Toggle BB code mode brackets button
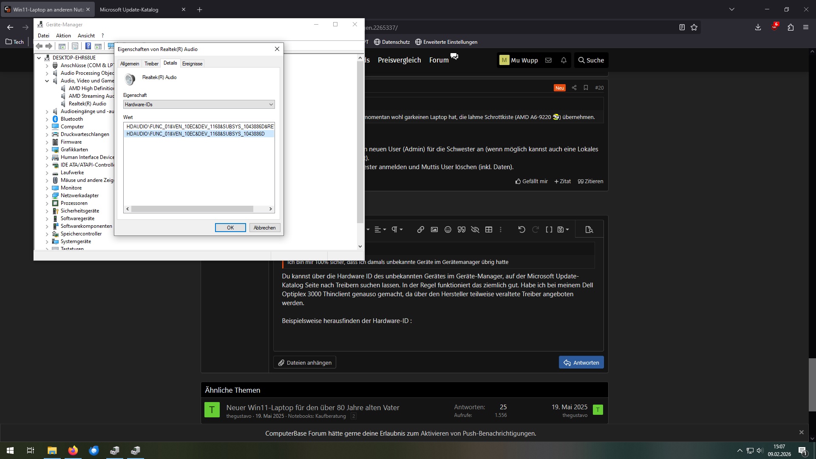Viewport: 816px width, 459px height. (549, 229)
